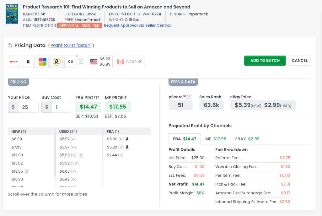
Task: Remove the CU shortcut with red X
Action: pos(77,56)
